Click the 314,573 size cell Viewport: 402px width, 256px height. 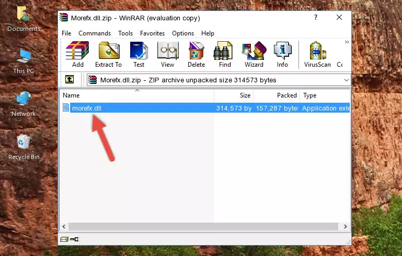(234, 108)
